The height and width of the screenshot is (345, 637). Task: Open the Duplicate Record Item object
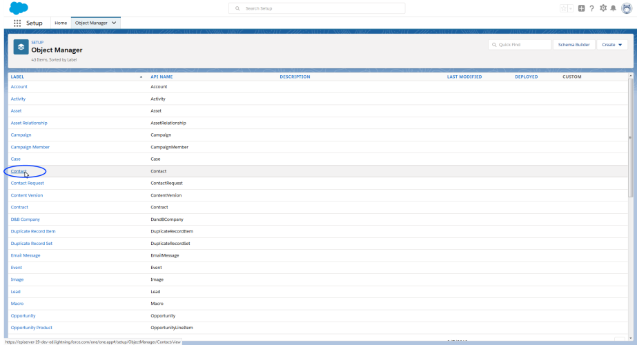pyautogui.click(x=33, y=231)
